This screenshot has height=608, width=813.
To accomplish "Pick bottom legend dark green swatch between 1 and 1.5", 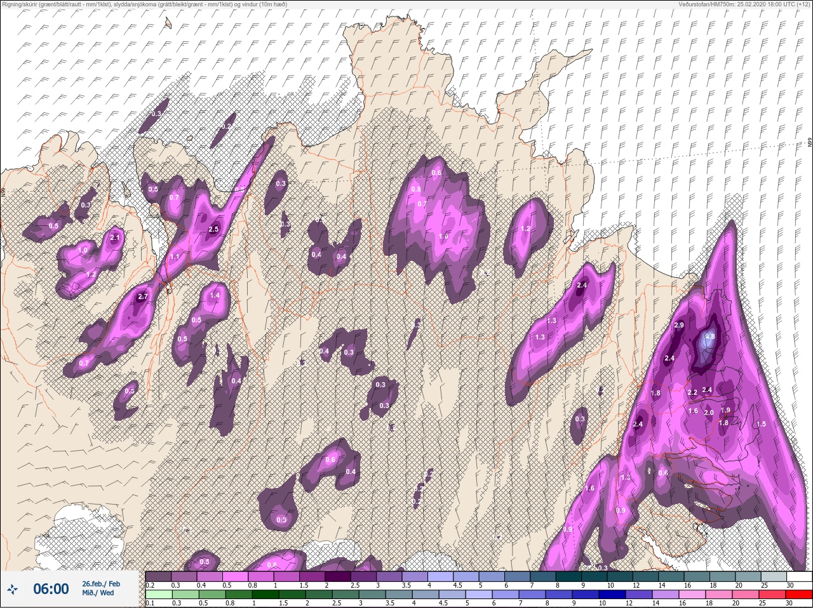I will tap(267, 594).
